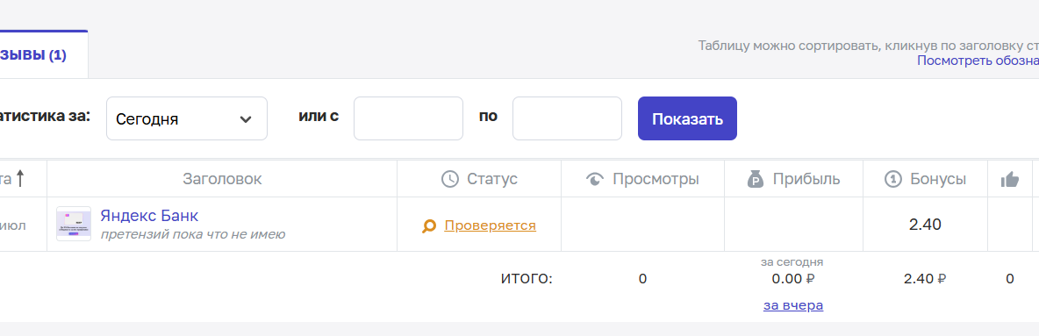Focus the end date field after по
1039x336 pixels.
point(567,118)
